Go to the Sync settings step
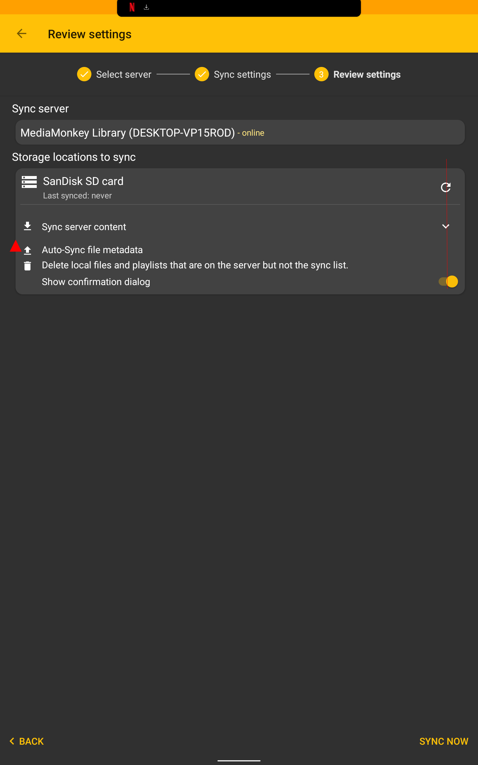 233,75
